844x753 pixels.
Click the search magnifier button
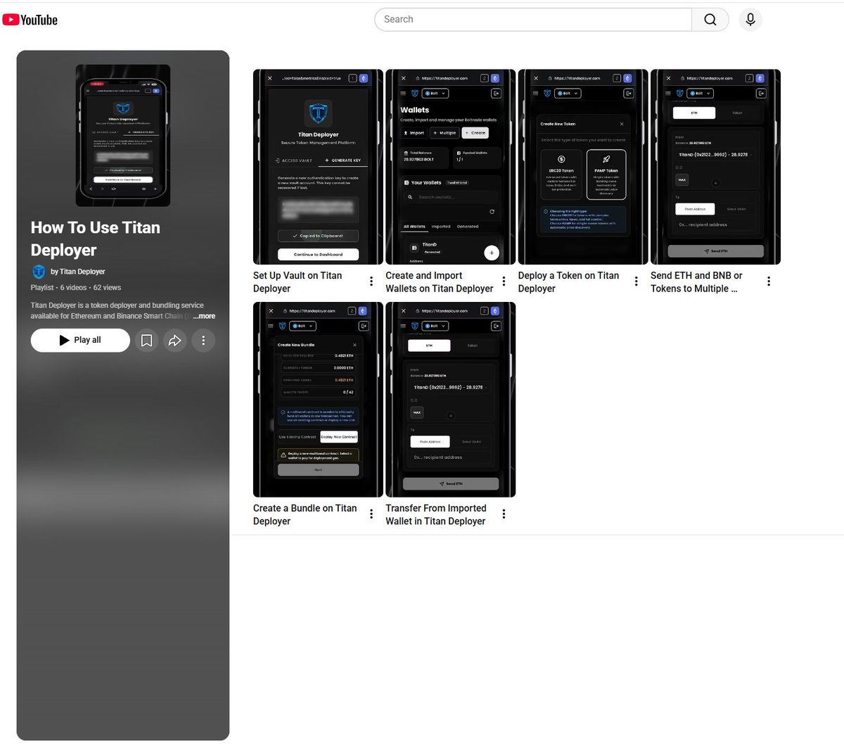tap(710, 20)
